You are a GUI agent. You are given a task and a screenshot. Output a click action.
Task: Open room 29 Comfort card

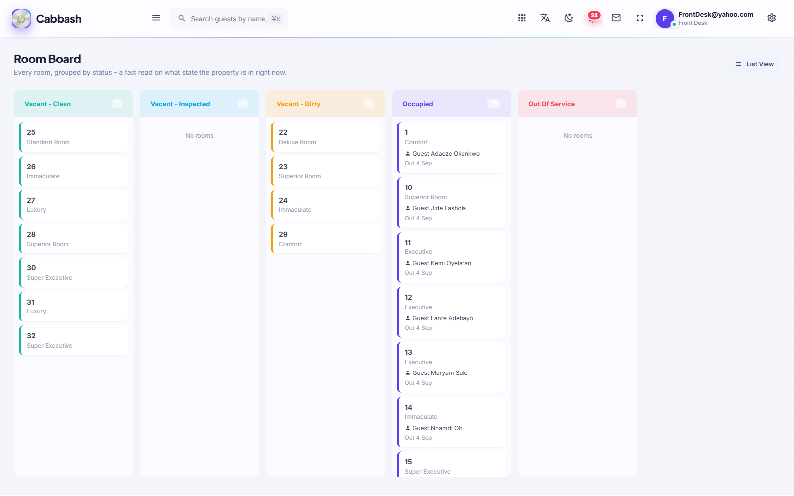(326, 239)
